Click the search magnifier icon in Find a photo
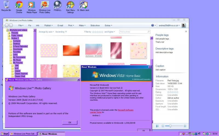The height and width of the screenshot is (136, 219). pos(149,32)
